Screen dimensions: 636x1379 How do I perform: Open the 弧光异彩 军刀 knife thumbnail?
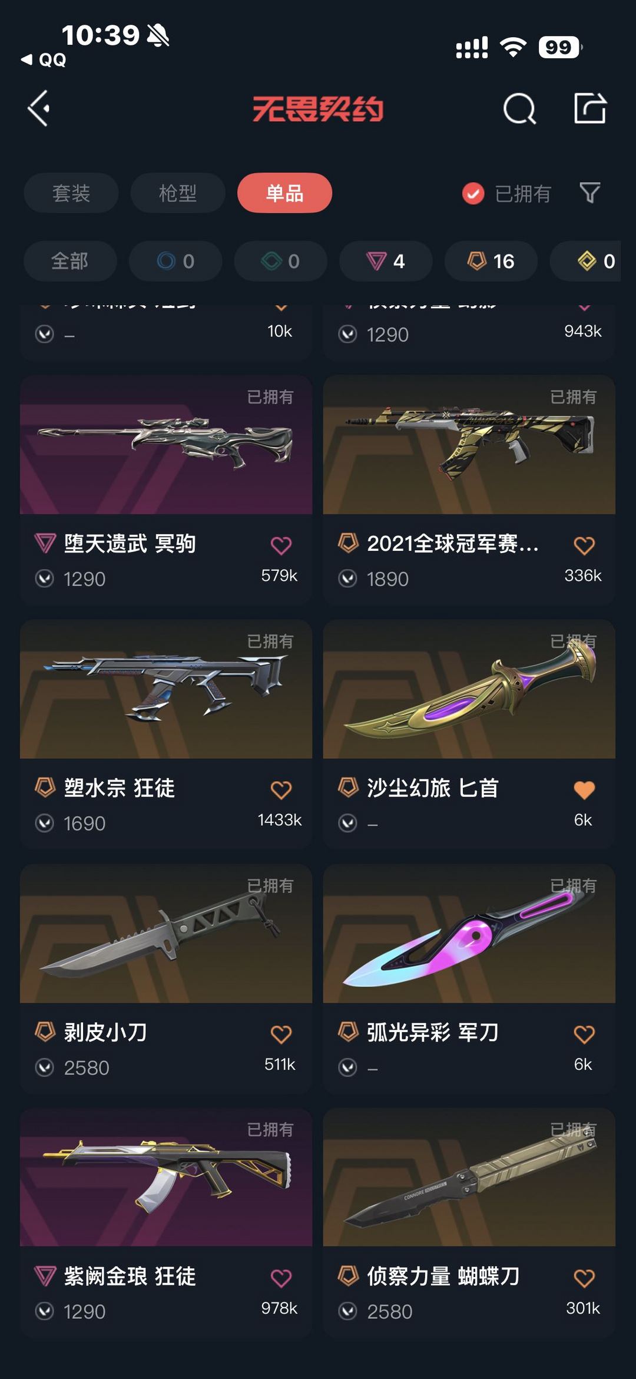click(469, 934)
